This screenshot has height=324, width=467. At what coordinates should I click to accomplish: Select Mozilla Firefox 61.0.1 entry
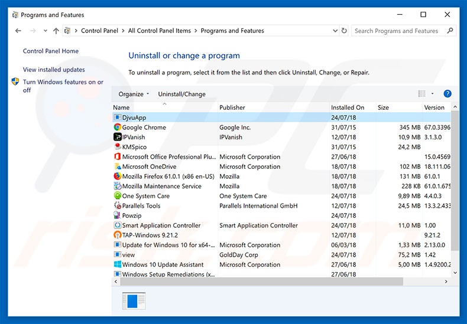coord(168,176)
